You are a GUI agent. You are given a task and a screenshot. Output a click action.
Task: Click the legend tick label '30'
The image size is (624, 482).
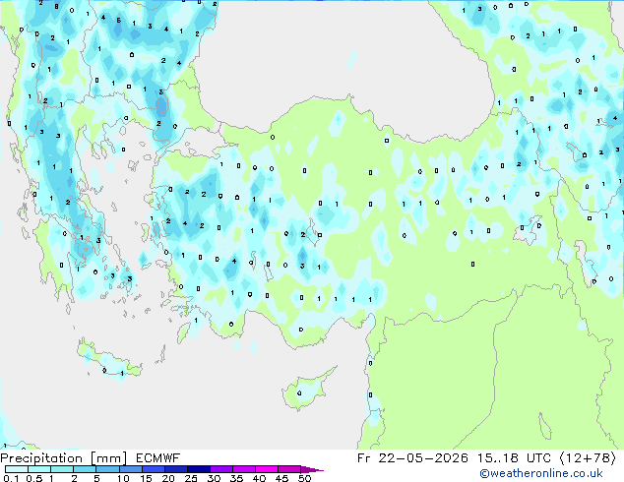coord(215,478)
